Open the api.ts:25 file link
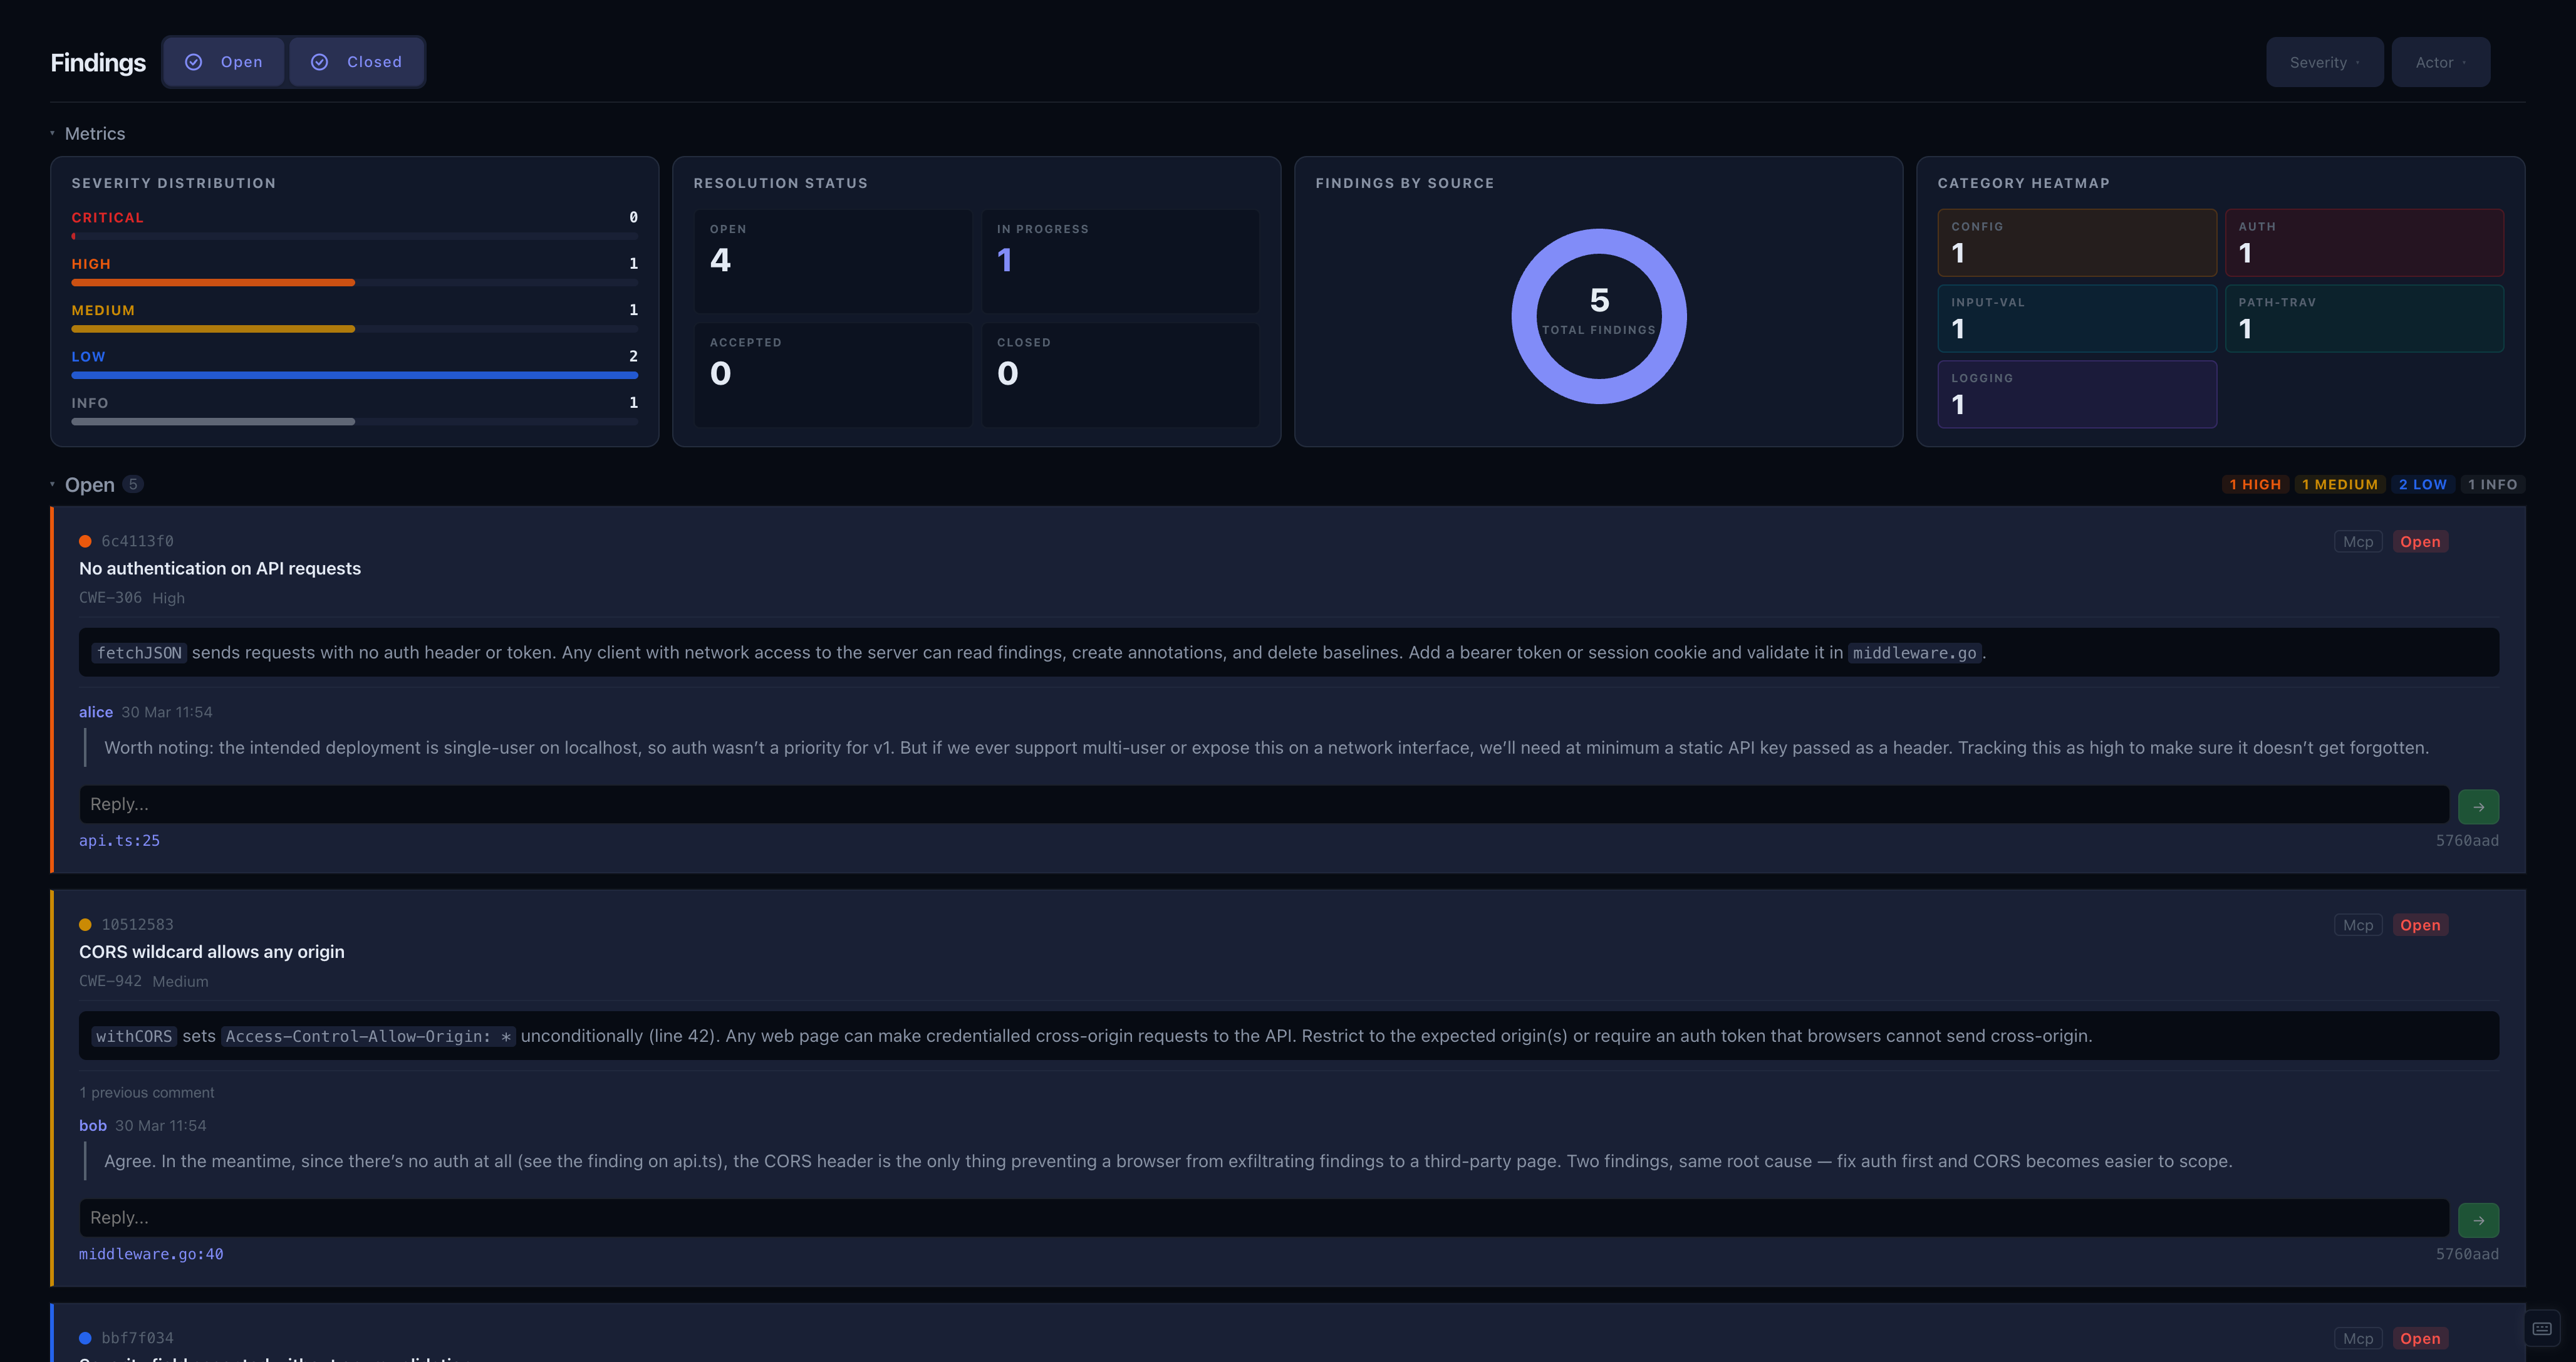Screen dimensions: 2576x1362 tap(118, 840)
